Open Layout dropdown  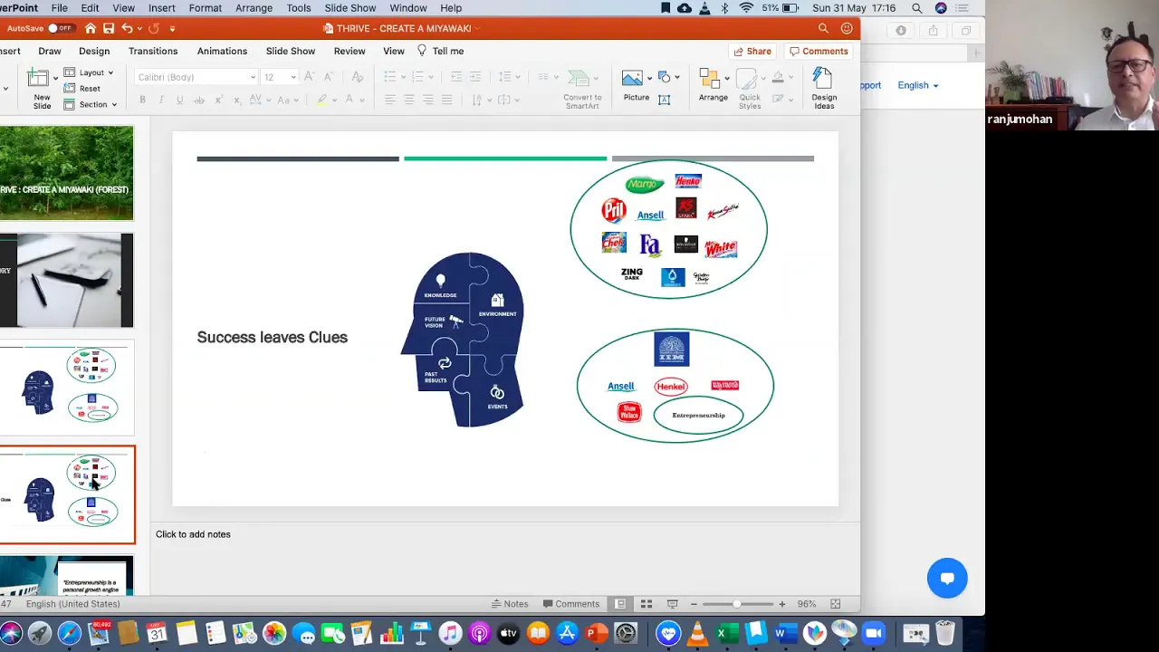click(89, 72)
